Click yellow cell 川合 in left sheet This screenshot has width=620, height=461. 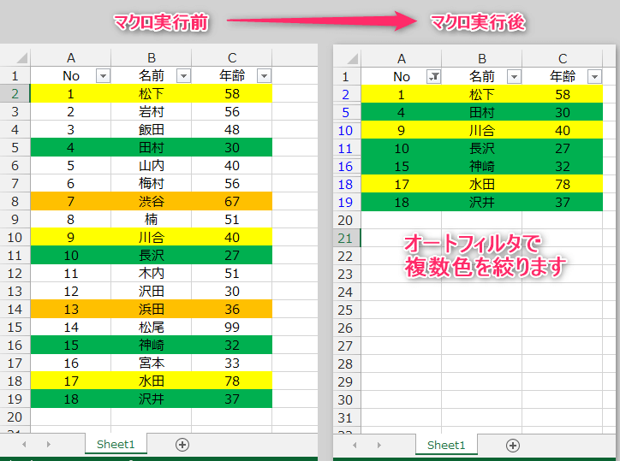(x=152, y=238)
